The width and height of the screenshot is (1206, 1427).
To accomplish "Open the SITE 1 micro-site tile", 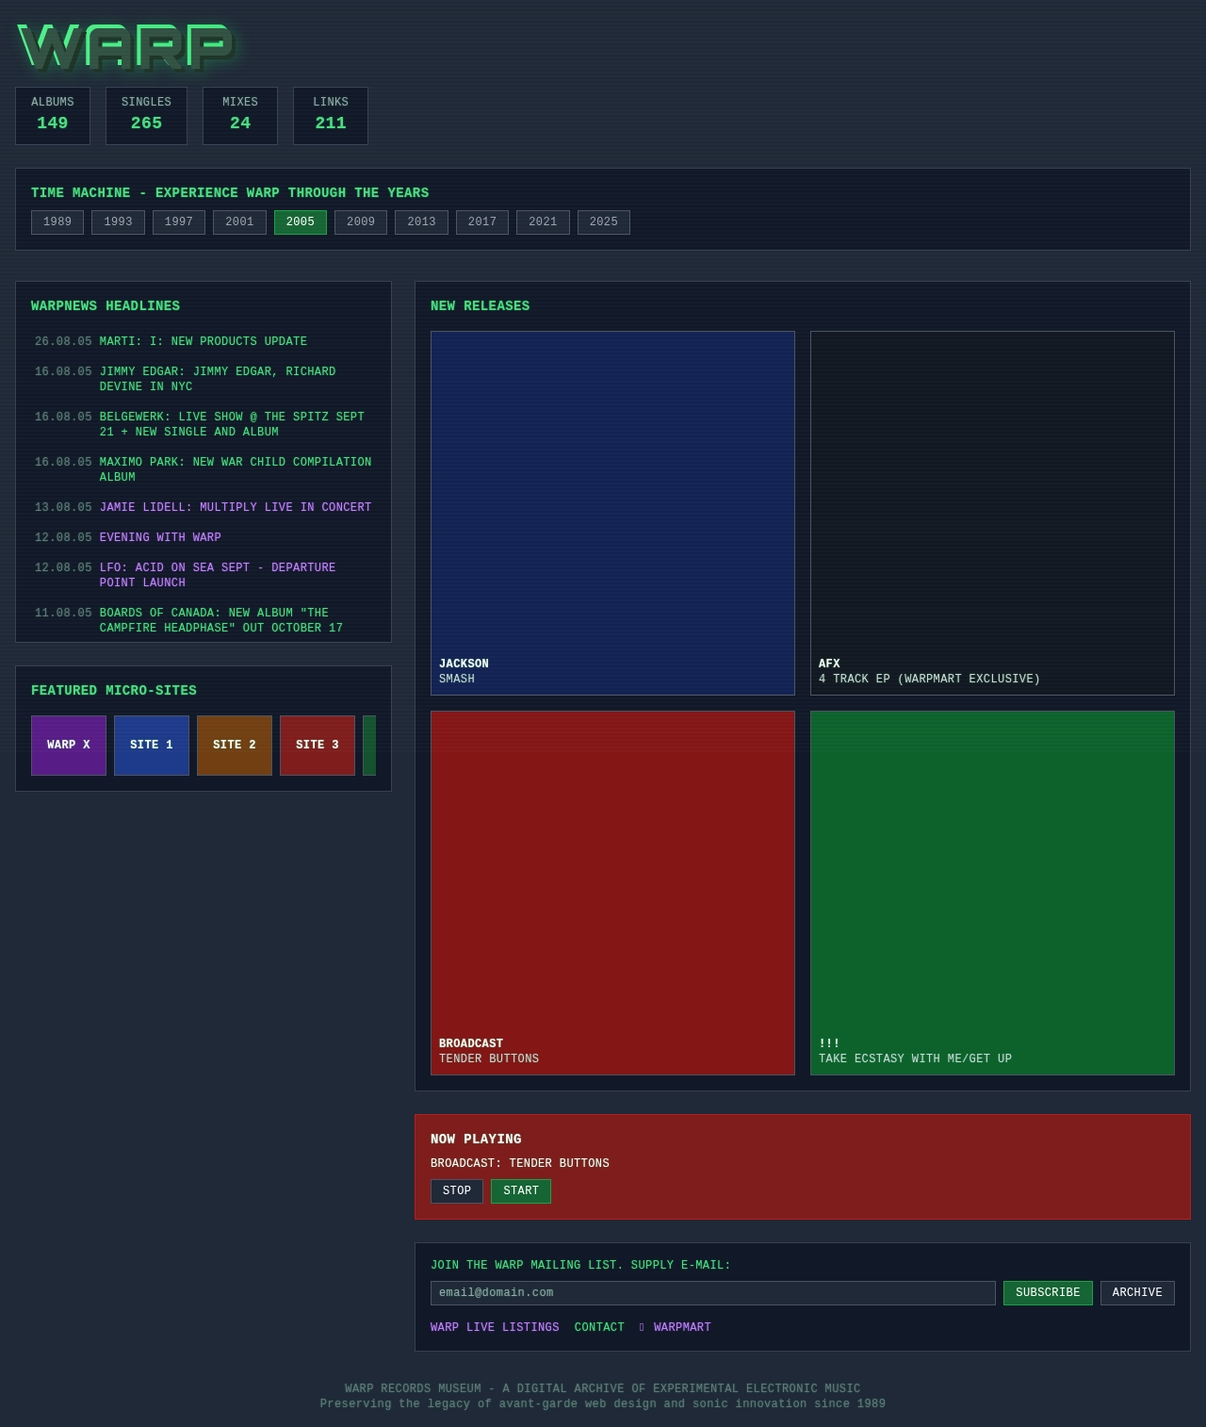I will (x=151, y=745).
